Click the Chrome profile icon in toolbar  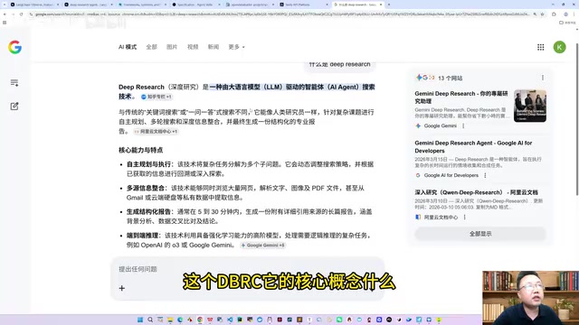coord(565,14)
